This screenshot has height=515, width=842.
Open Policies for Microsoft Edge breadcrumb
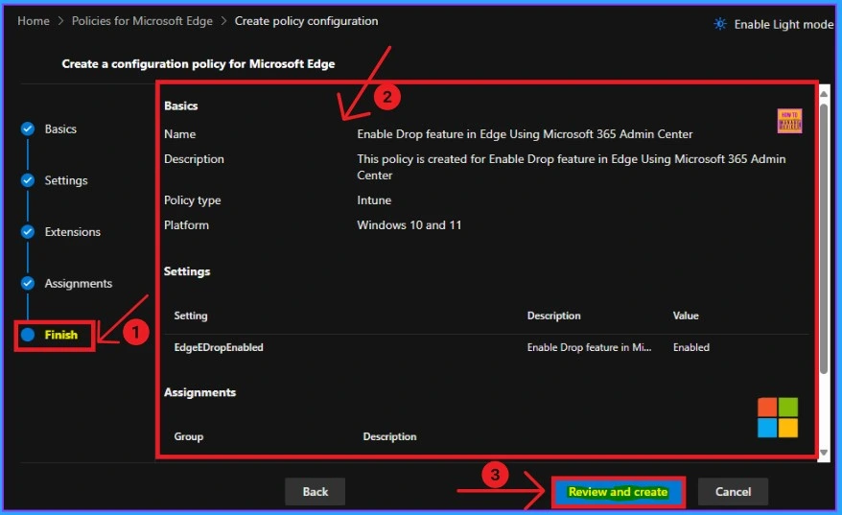click(142, 21)
